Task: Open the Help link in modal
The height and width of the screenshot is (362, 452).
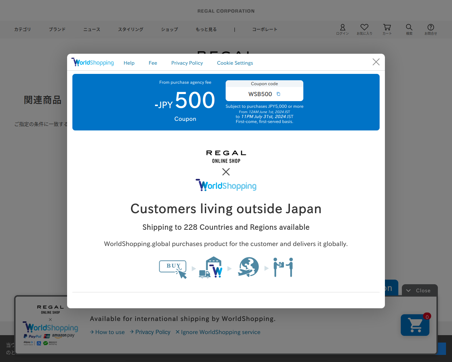Action: coord(129,63)
